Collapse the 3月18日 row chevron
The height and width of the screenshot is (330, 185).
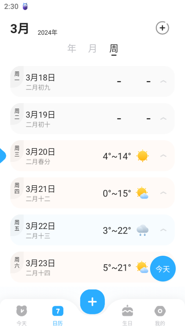[x=164, y=82]
